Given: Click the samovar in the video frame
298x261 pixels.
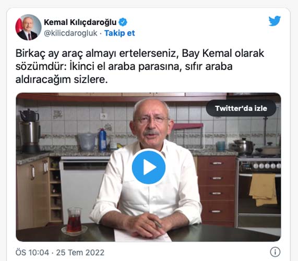Looking at the screenshot, I should click(30, 130).
